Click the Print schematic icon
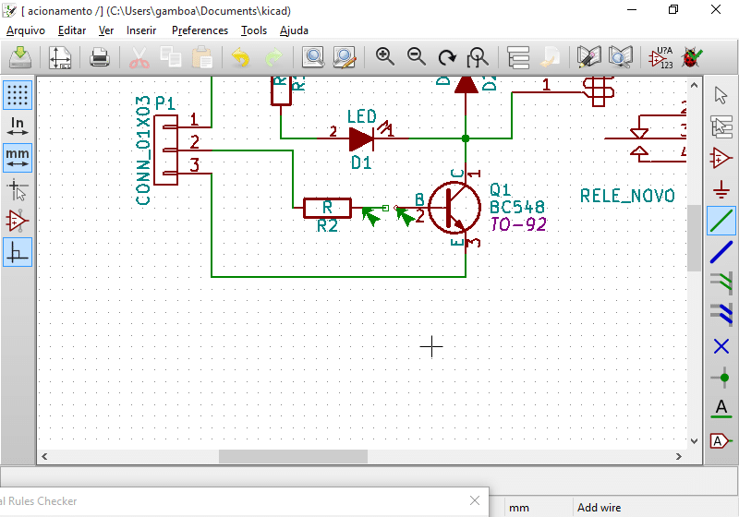This screenshot has height=517, width=739. (x=100, y=58)
